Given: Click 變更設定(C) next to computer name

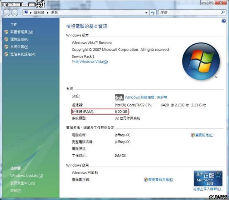Looking at the screenshot, I should (x=204, y=135).
